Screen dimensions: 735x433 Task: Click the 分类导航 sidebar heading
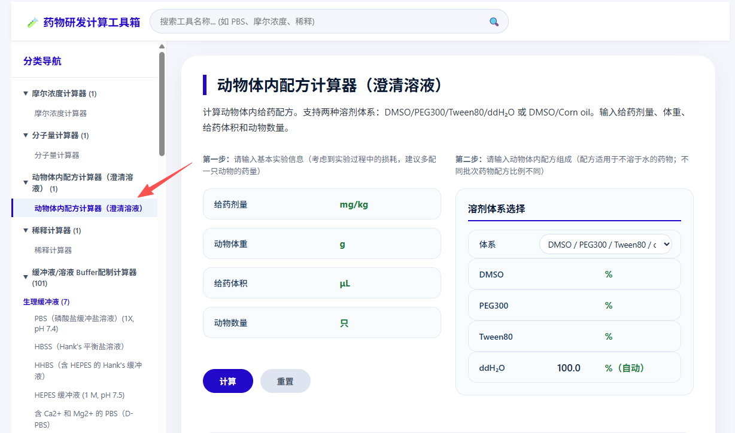[x=42, y=61]
